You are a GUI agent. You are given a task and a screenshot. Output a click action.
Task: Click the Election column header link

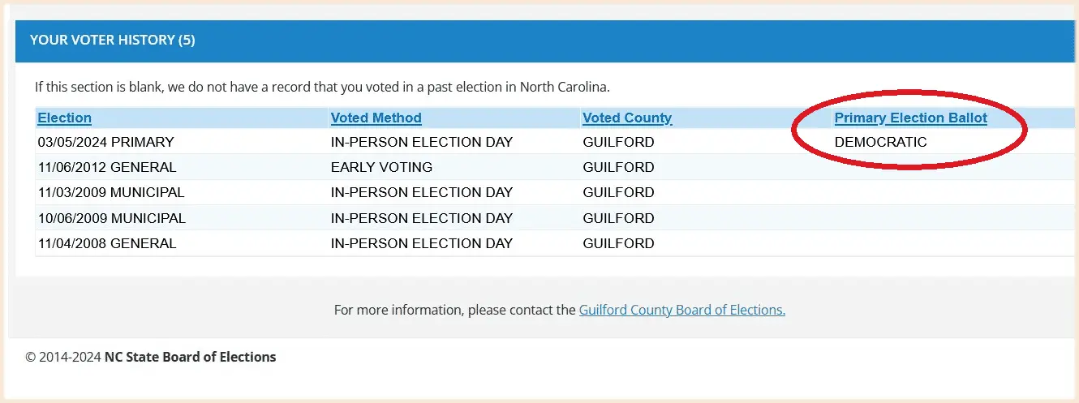pos(65,118)
